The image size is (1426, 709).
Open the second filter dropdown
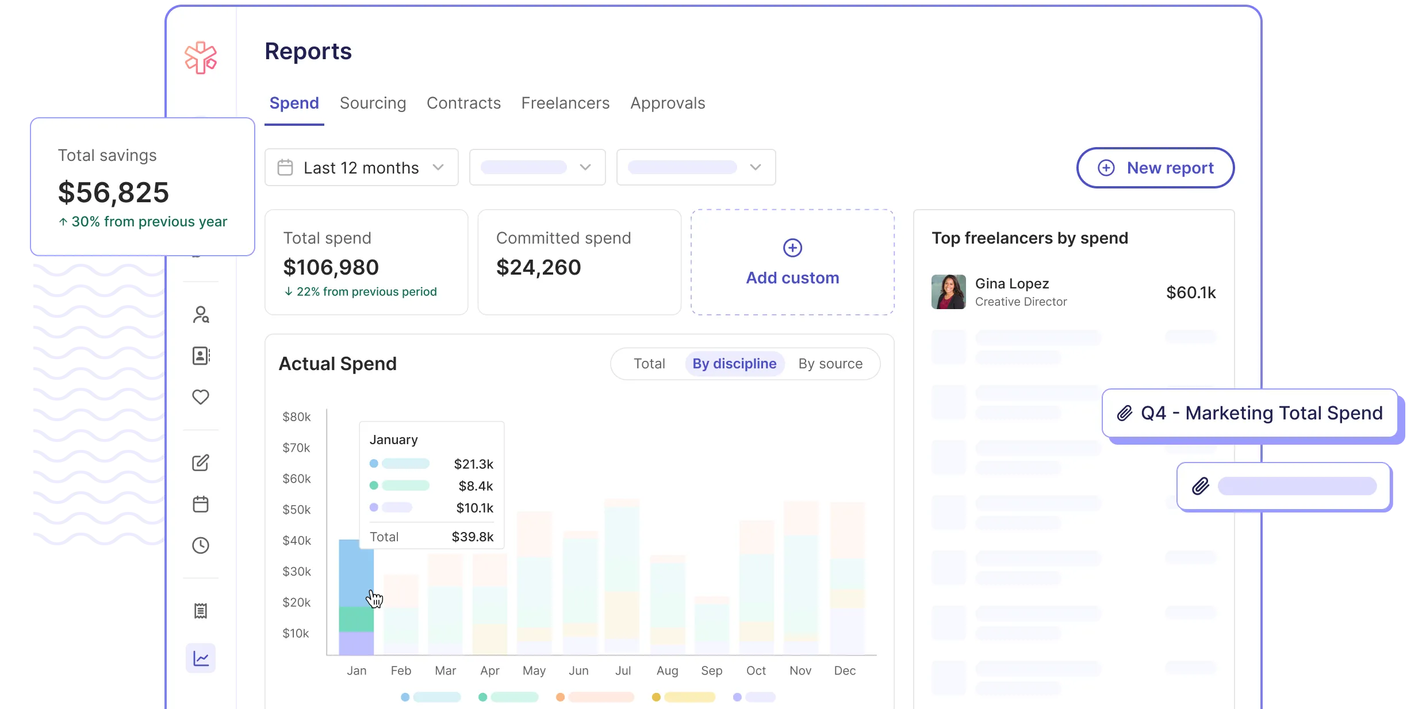[537, 167]
